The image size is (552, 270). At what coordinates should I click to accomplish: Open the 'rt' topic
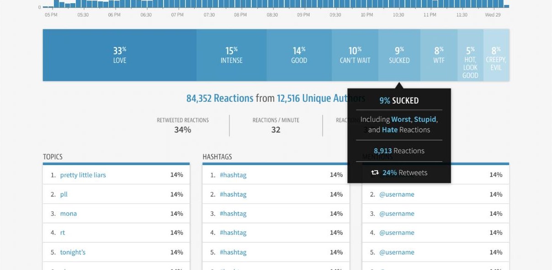click(x=63, y=233)
